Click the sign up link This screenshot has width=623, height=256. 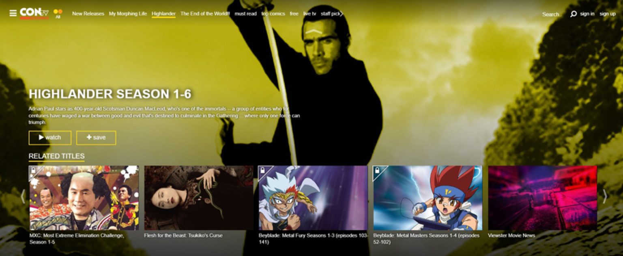(x=607, y=14)
